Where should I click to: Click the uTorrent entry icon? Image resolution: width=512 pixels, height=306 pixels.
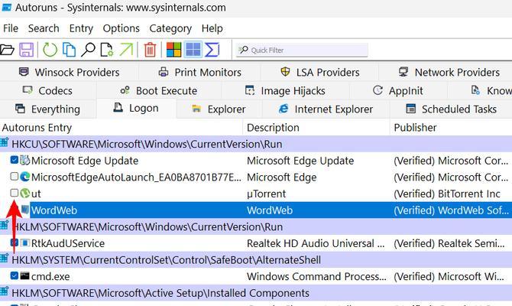24,194
